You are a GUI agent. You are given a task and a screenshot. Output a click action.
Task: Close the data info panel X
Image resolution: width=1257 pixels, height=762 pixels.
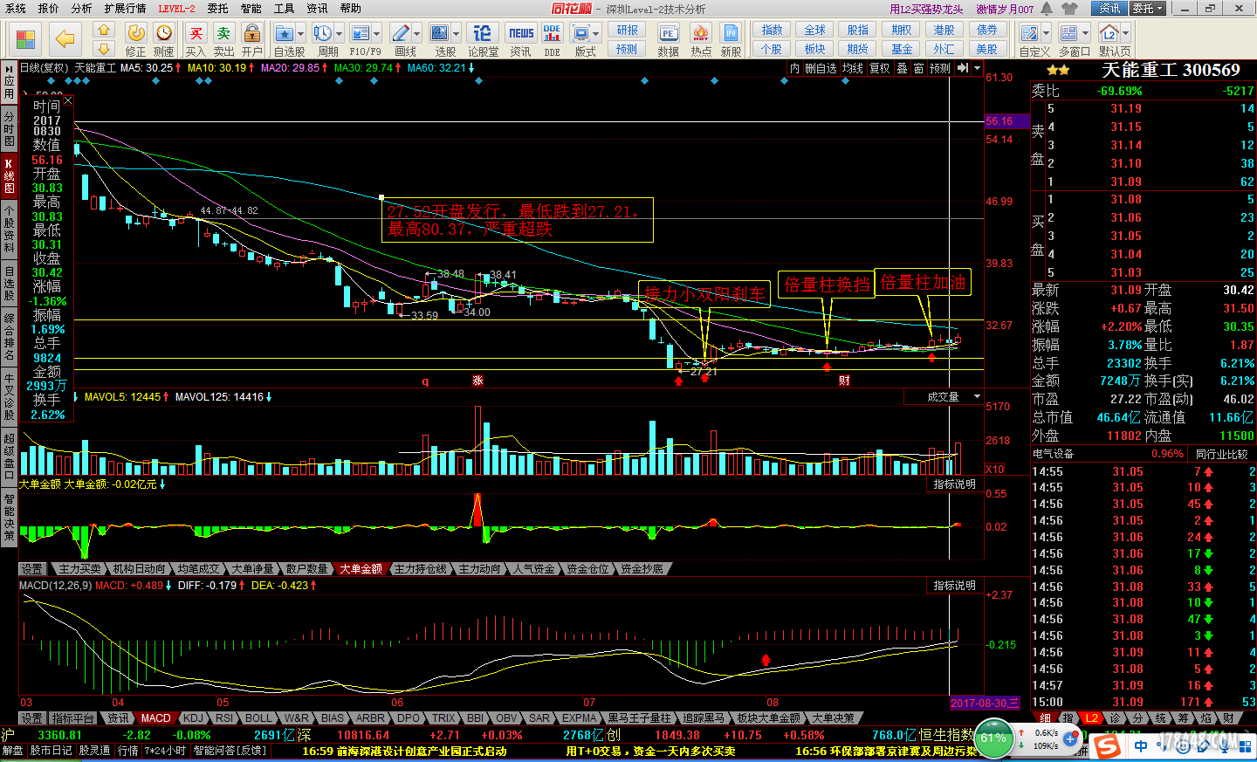68,101
